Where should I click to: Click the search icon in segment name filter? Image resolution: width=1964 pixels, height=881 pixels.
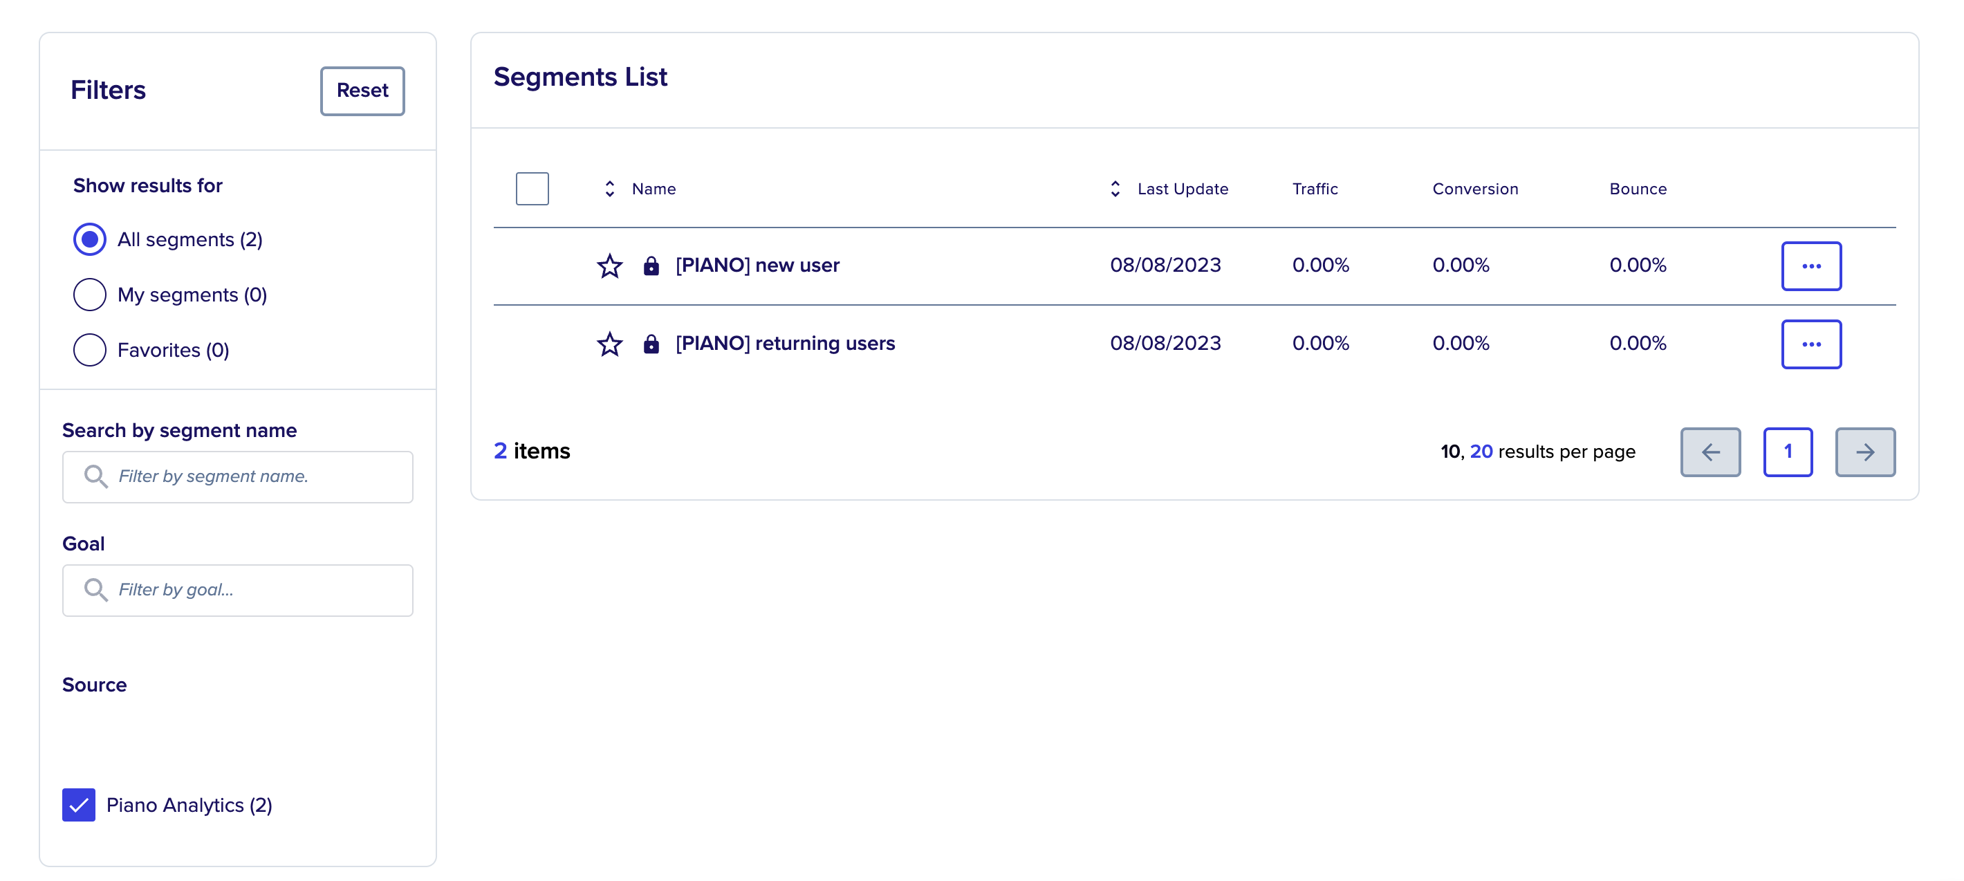pyautogui.click(x=95, y=476)
